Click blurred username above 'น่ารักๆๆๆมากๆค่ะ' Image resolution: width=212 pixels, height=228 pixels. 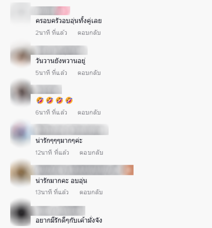point(70,129)
